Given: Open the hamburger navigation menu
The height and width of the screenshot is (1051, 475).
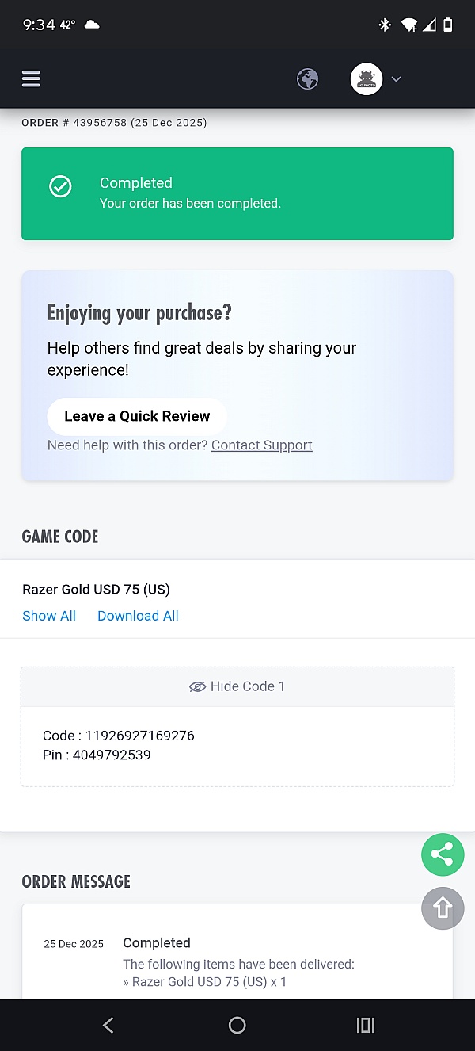Looking at the screenshot, I should (31, 78).
